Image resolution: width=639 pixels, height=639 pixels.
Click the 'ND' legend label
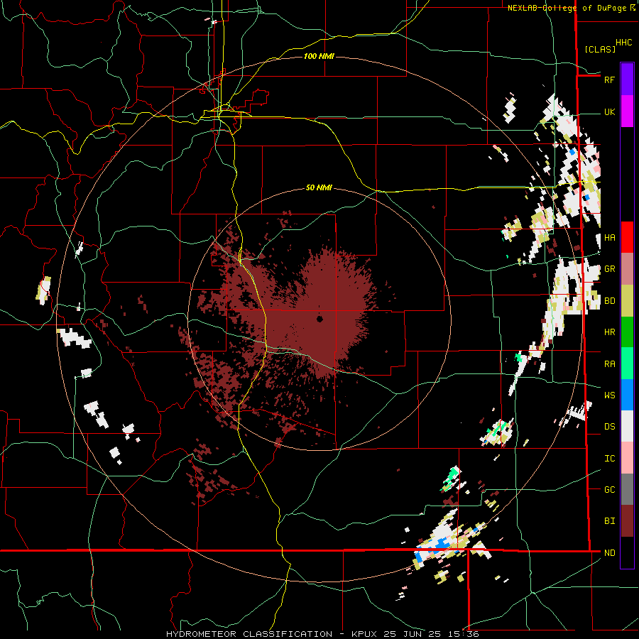[609, 553]
